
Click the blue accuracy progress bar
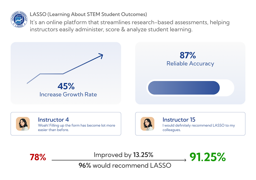pos(184,88)
